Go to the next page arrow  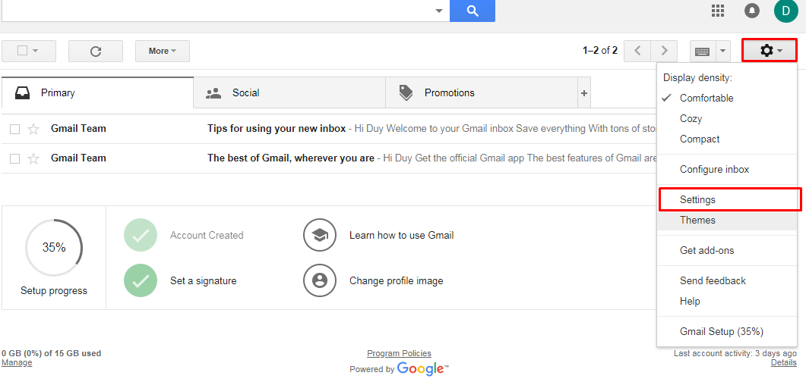pyautogui.click(x=665, y=51)
